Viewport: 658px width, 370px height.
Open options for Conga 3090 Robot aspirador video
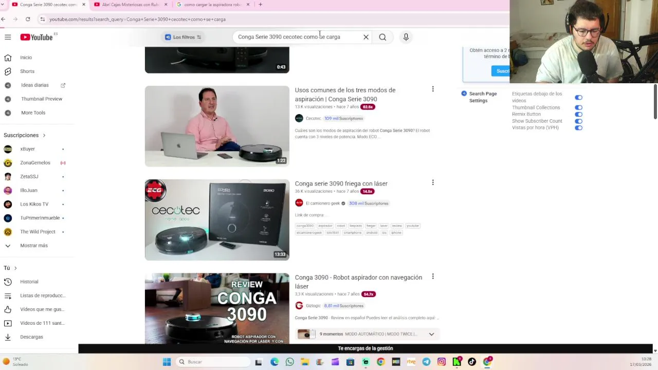click(x=433, y=276)
